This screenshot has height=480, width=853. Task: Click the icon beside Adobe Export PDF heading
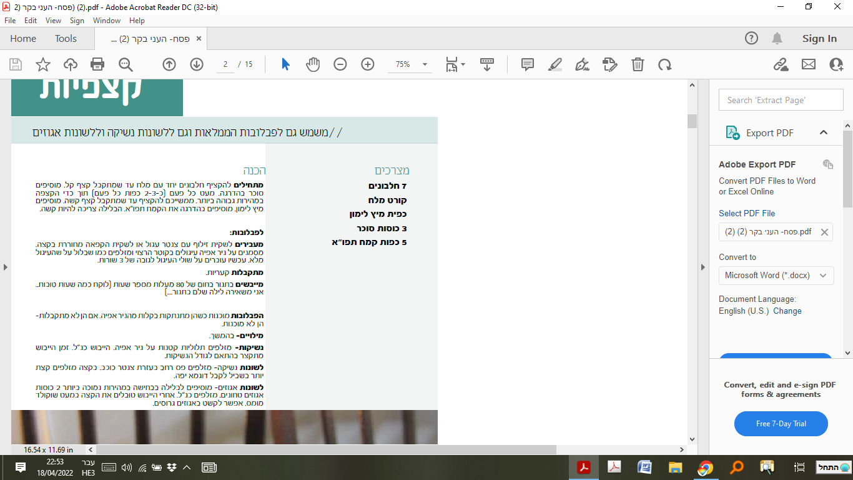[x=828, y=164]
